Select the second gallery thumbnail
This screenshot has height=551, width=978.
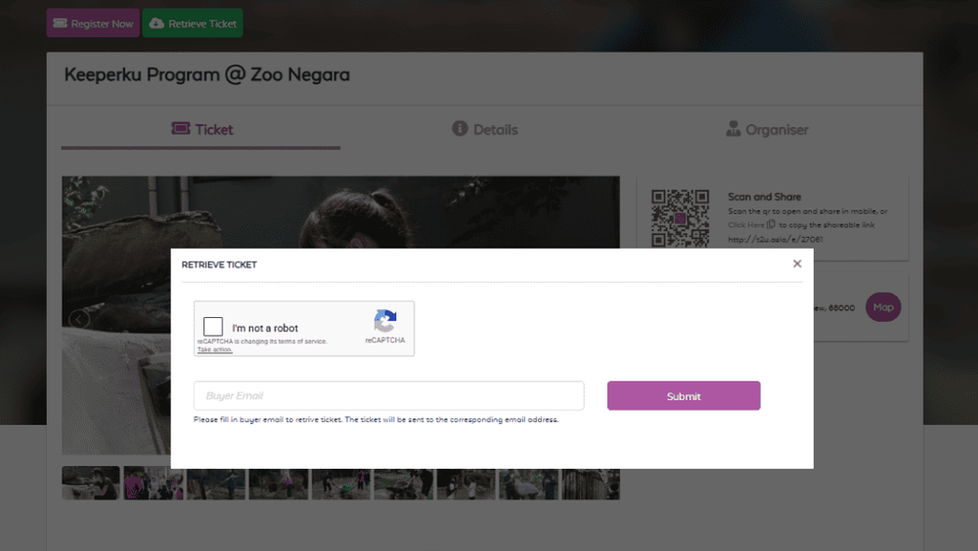tap(154, 483)
